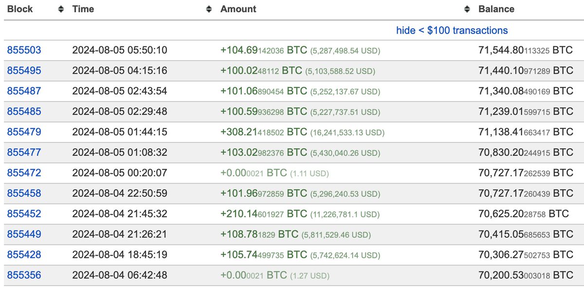This screenshot has width=584, height=288.
Task: Select amount +100.0248112 BTC
Action: [261, 71]
